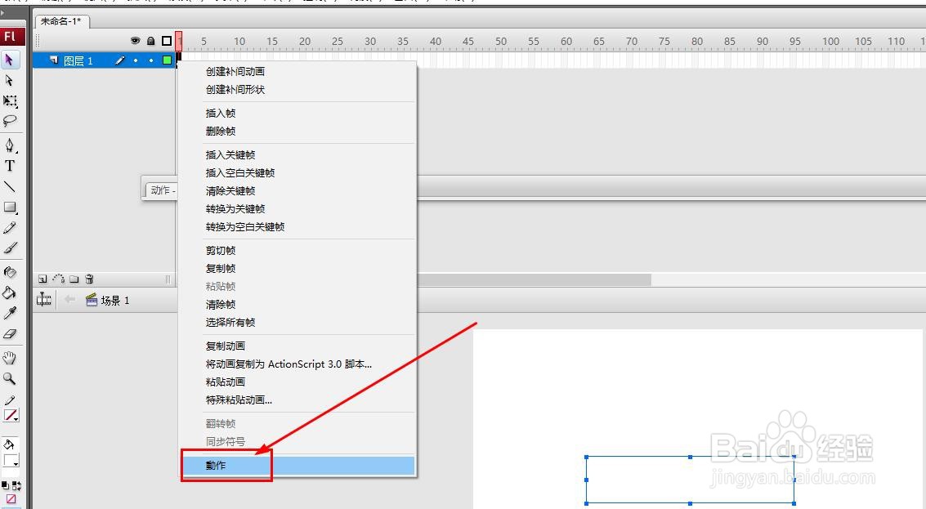Choose 清除帧 from context menu
This screenshot has width=926, height=509.
click(221, 304)
